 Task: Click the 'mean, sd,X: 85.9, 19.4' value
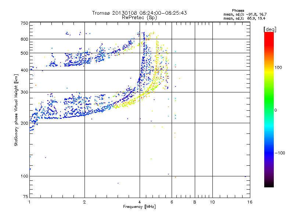coord(244,18)
